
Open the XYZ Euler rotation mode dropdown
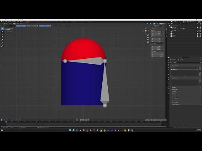158,43
